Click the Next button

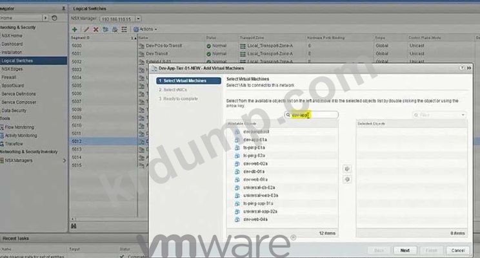tap(405, 250)
